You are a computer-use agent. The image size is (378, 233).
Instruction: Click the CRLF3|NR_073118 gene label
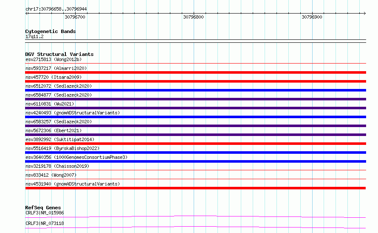click(45, 223)
